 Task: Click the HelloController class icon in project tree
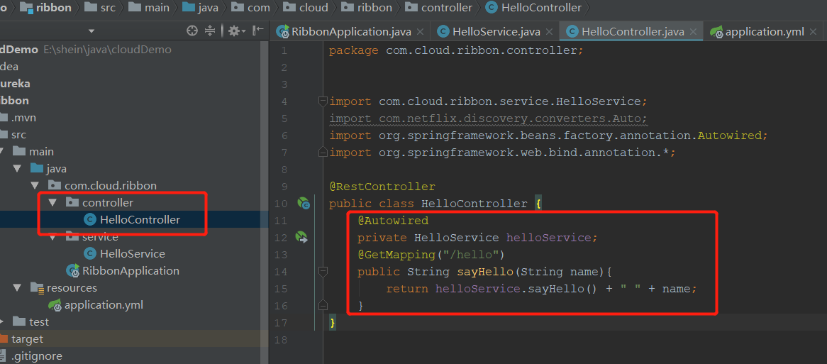[90, 220]
